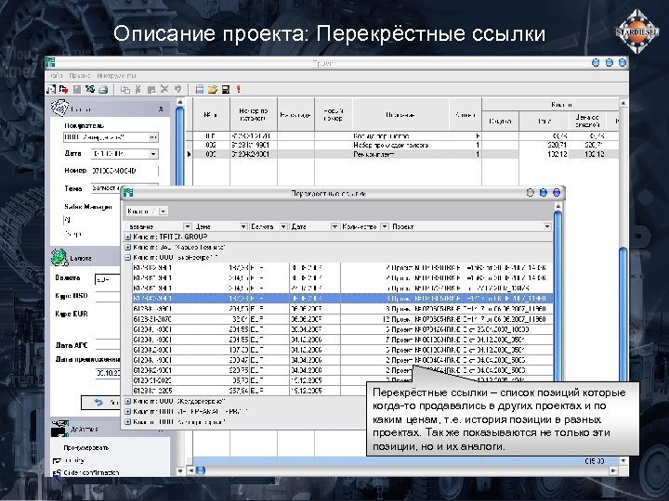
Task: Click the first toolbar icon (new document)
Action: [51, 89]
